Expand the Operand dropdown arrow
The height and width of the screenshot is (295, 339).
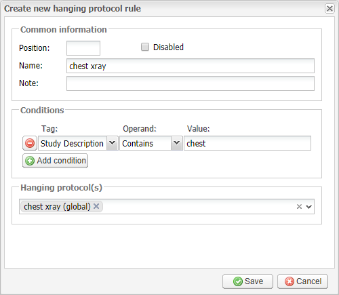pyautogui.click(x=177, y=143)
